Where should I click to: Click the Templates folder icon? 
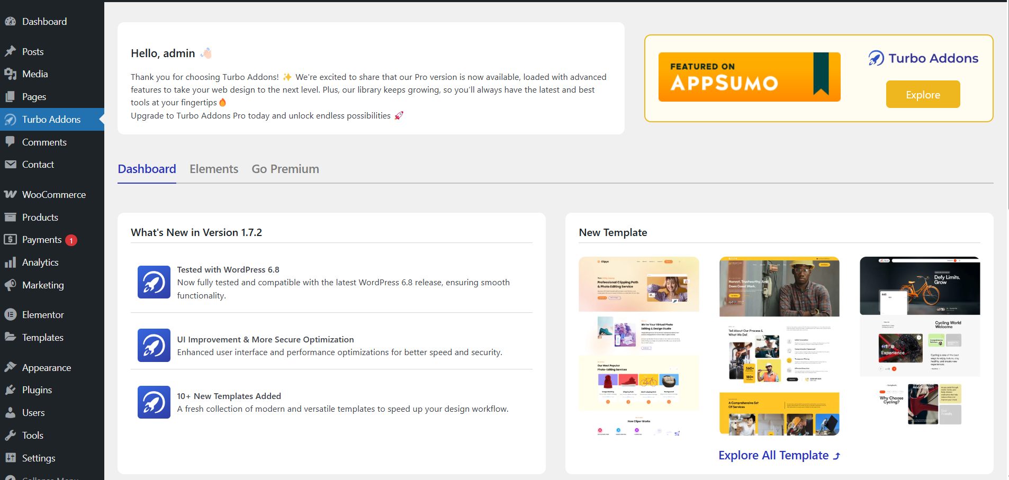coord(10,338)
